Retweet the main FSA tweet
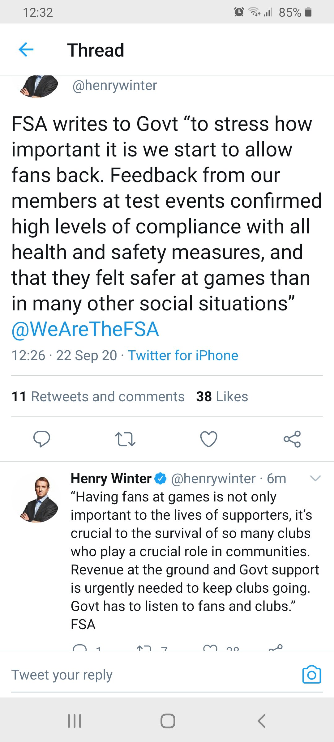Screen dimensions: 334x742 [125, 439]
